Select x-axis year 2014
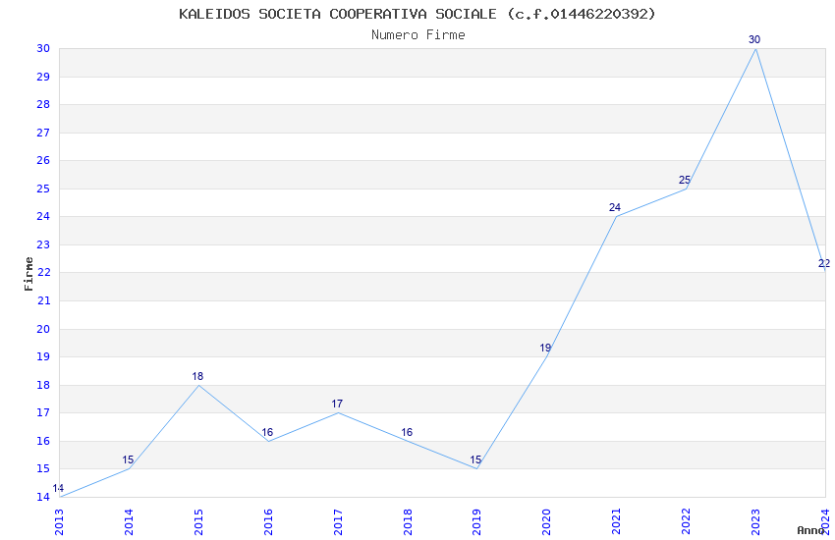Viewport: 835px width, 540px height. pyautogui.click(x=129, y=522)
